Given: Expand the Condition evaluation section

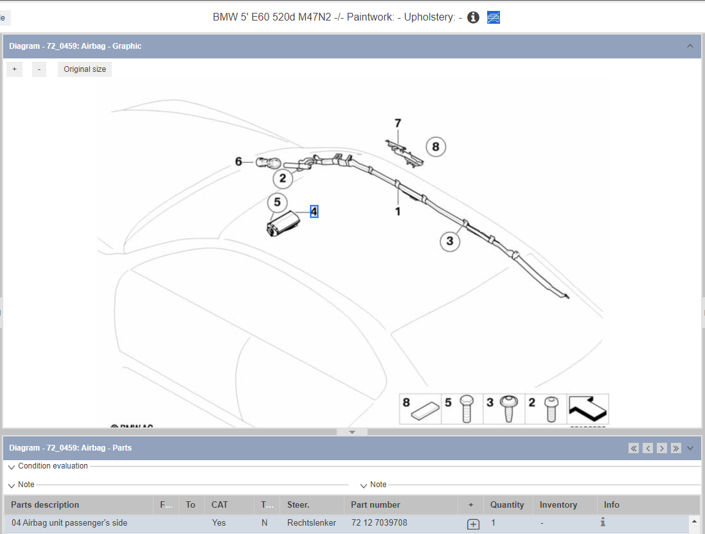Looking at the screenshot, I should (12, 467).
